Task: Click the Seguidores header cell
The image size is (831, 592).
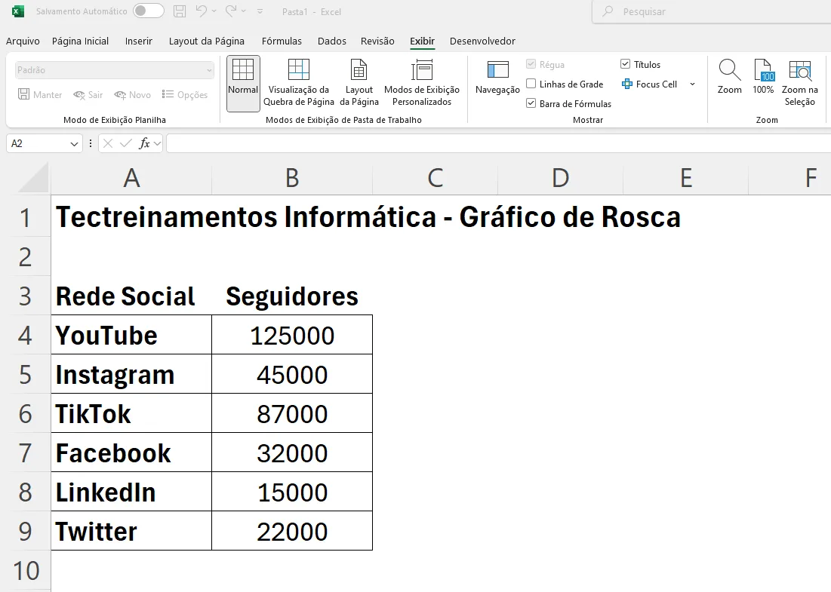Action: click(292, 296)
